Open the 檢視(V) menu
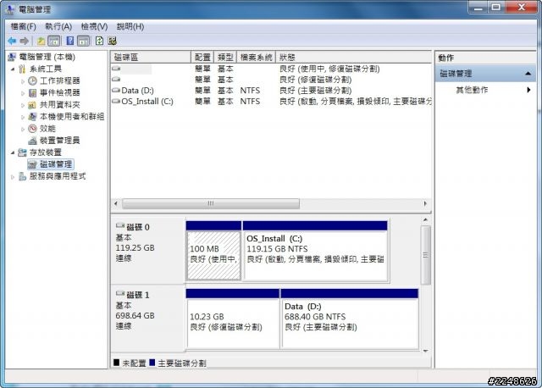The width and height of the screenshot is (542, 388). pyautogui.click(x=94, y=26)
